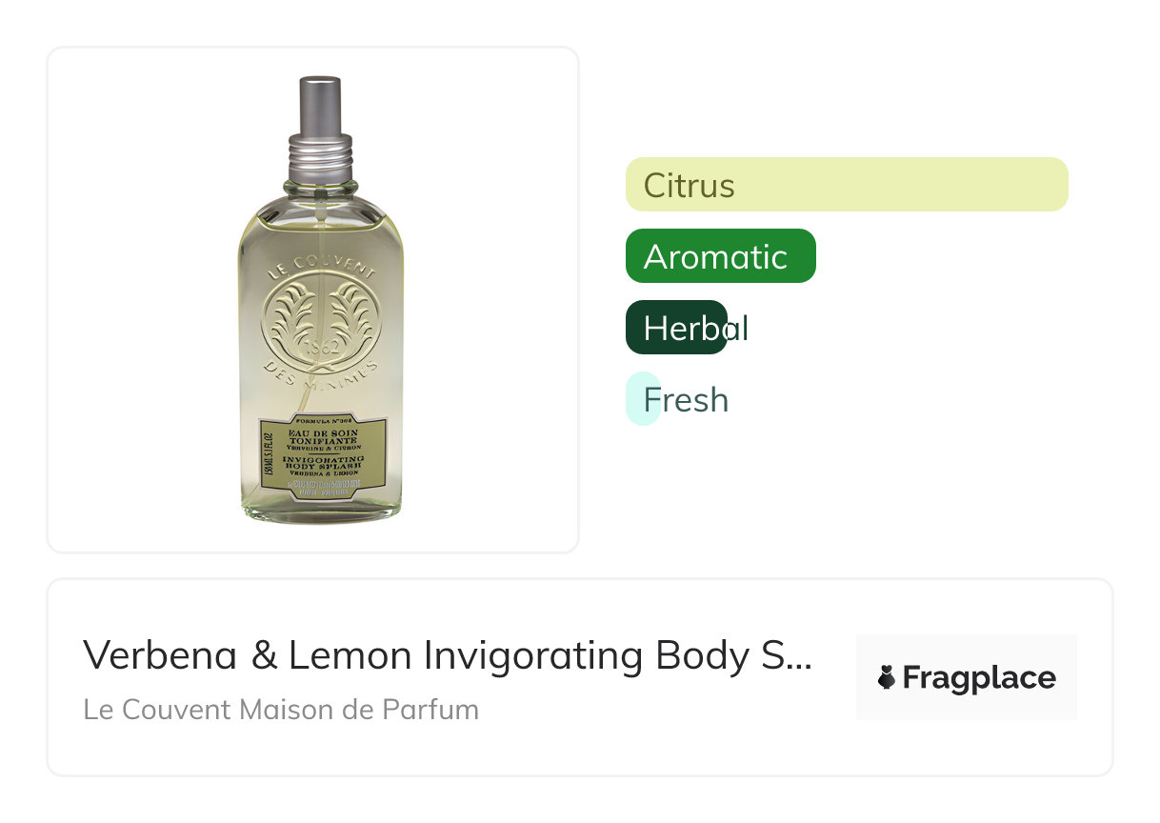Select the Citrus accord bar
1160x823 pixels.
pos(846,185)
